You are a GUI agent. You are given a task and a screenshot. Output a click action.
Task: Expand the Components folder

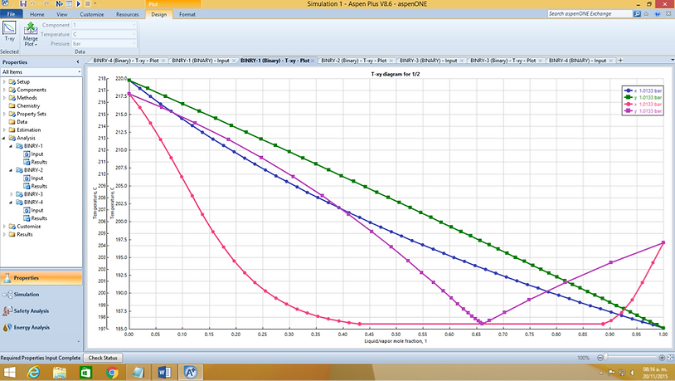(4, 90)
